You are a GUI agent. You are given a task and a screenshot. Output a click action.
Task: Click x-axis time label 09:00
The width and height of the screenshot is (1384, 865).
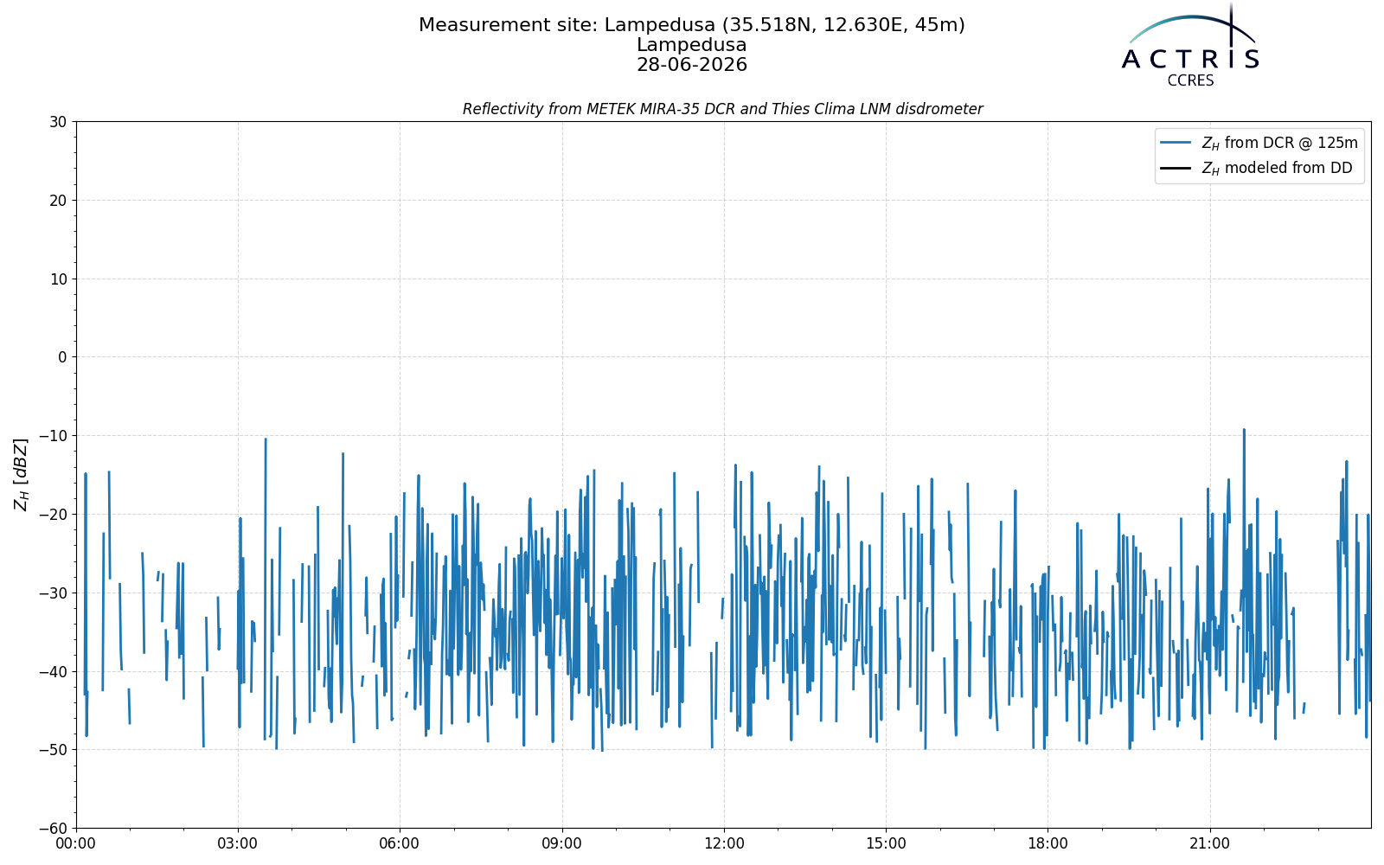pyautogui.click(x=562, y=843)
